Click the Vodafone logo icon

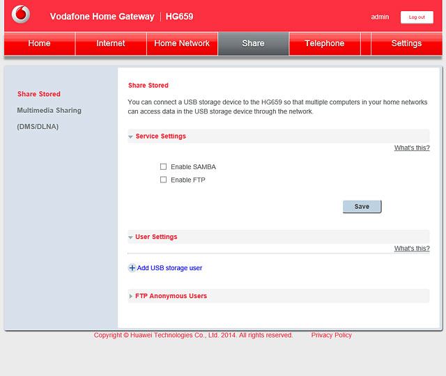(x=20, y=14)
